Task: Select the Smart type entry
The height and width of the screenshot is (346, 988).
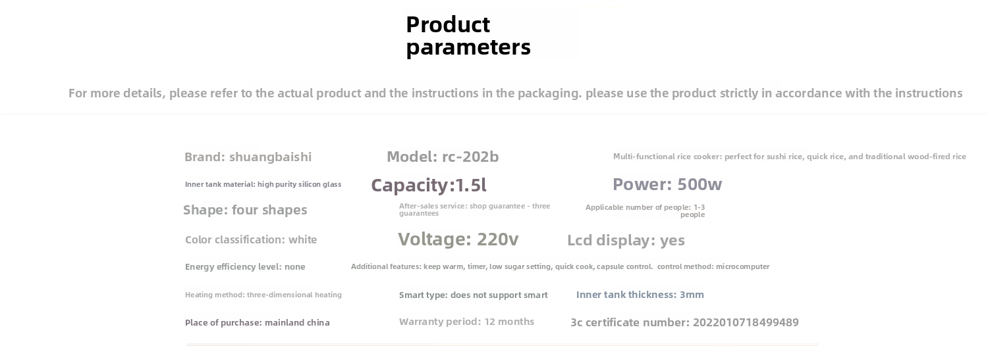Action: coord(473,295)
